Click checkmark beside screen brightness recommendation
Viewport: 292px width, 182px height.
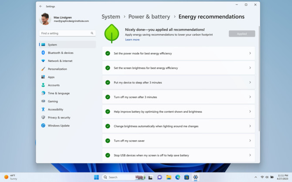pyautogui.click(x=108, y=68)
